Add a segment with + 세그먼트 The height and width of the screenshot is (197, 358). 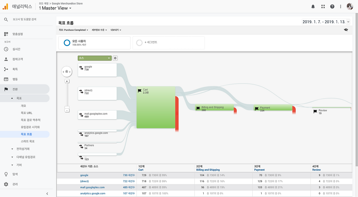click(168, 43)
